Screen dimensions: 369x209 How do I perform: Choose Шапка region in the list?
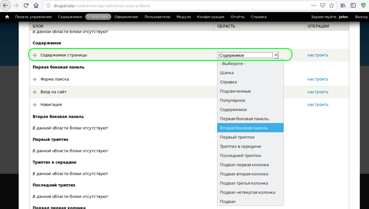click(x=250, y=73)
